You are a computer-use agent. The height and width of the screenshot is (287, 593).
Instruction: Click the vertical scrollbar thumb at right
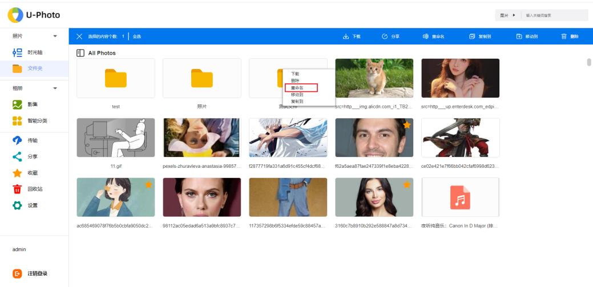point(588,63)
